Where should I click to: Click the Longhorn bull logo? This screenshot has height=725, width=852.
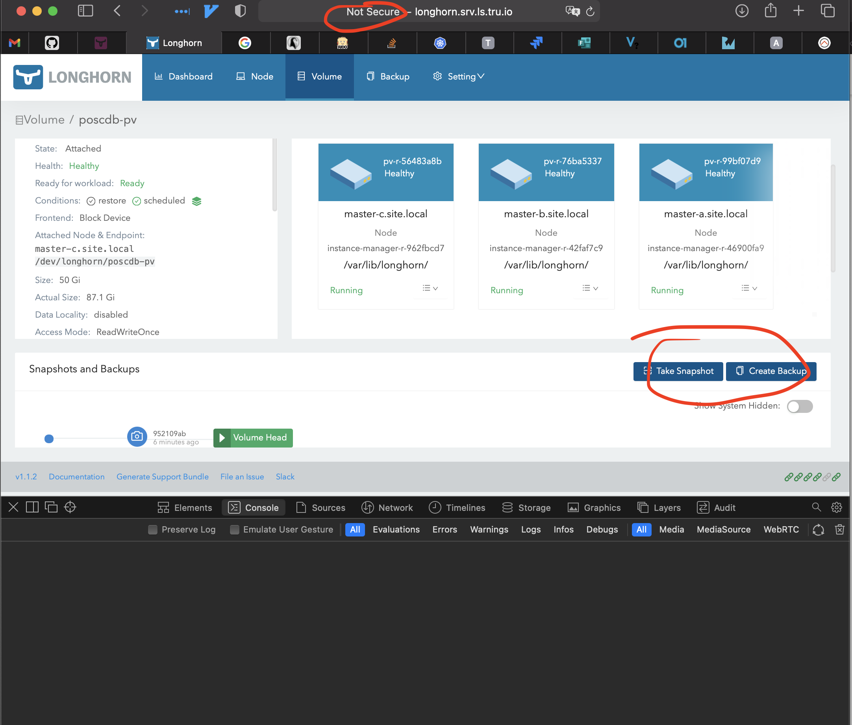coord(27,77)
